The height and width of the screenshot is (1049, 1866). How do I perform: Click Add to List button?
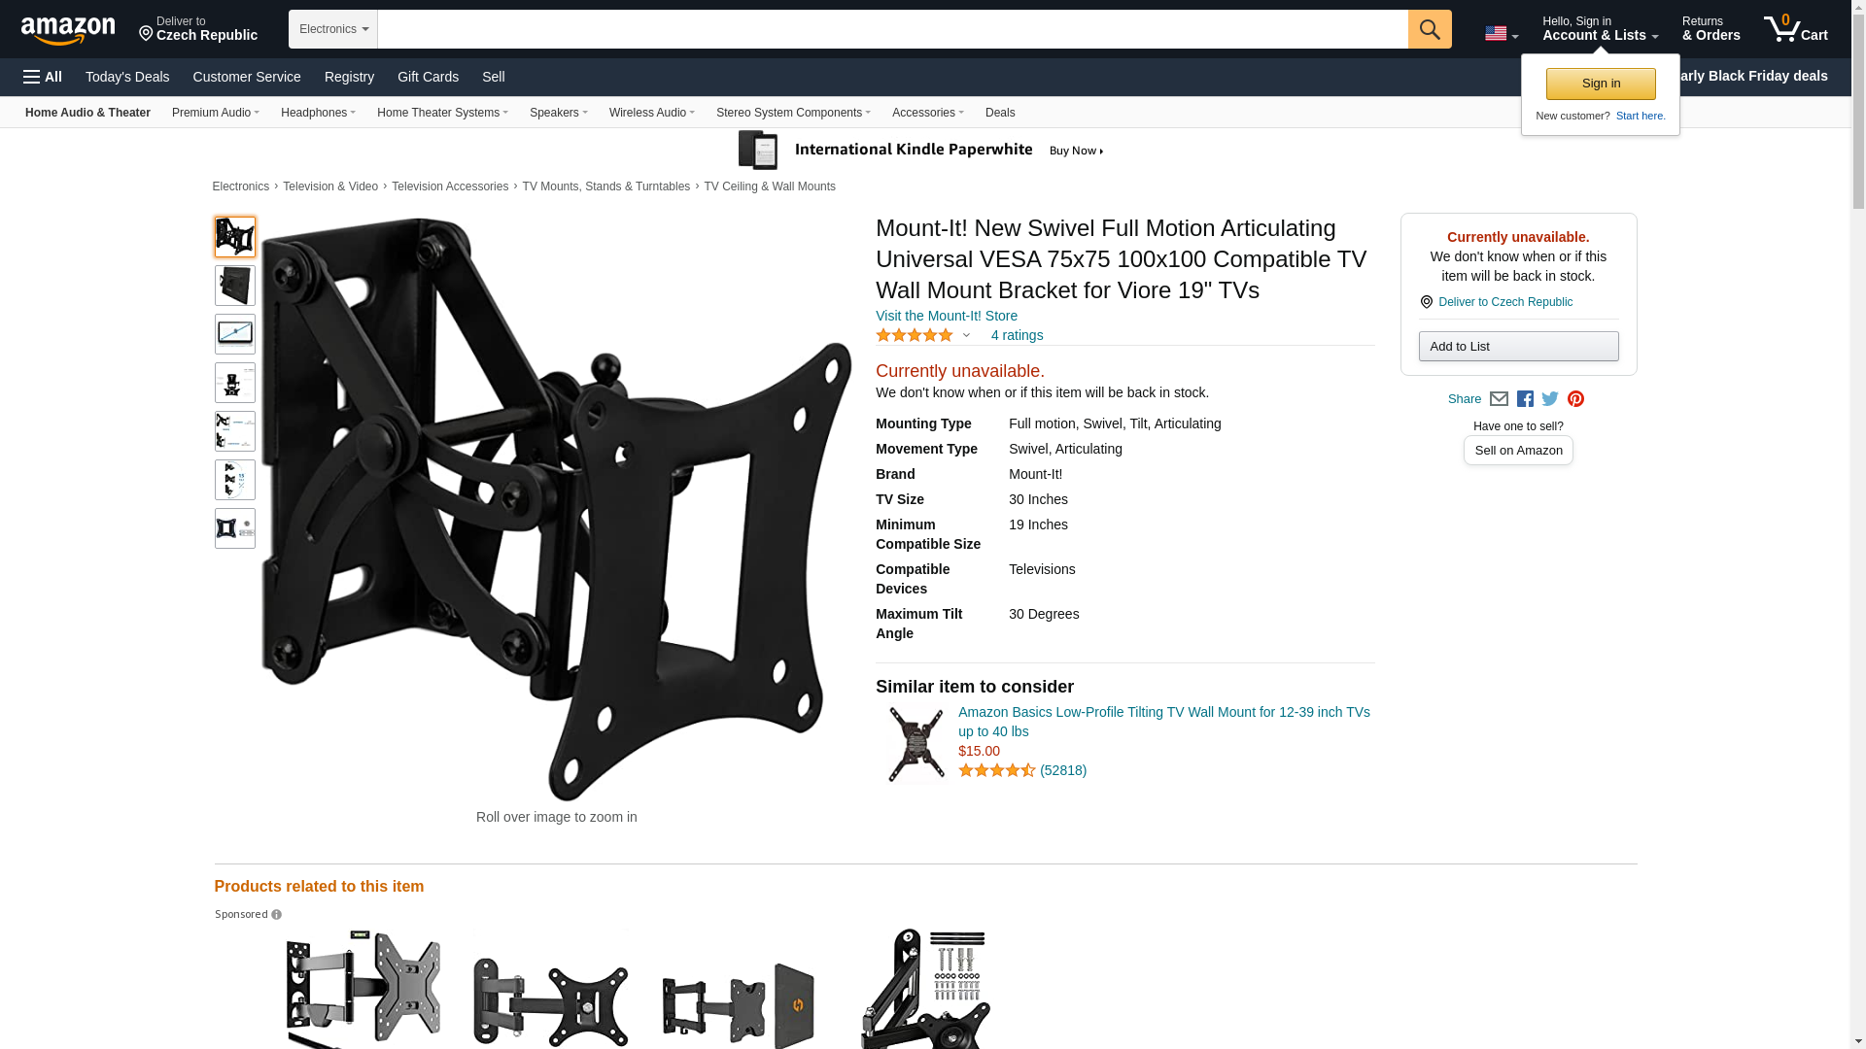pyautogui.click(x=1518, y=347)
